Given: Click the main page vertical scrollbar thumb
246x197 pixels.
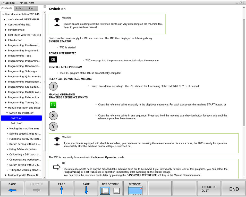Looking at the screenshot, I should tap(244, 72).
